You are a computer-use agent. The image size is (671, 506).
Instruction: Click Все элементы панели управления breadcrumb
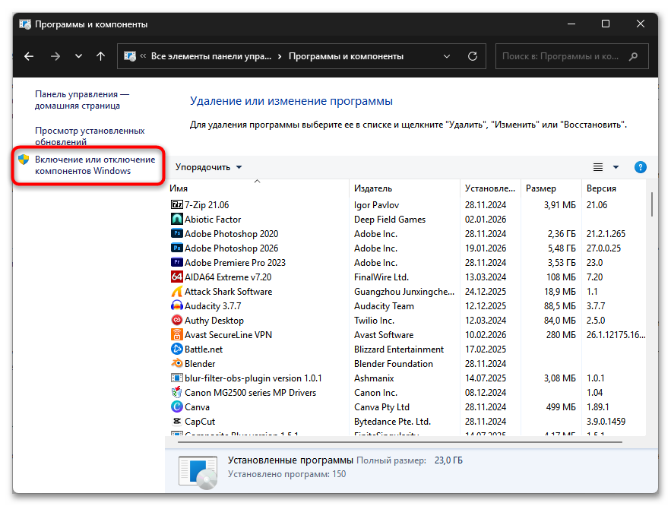tap(211, 56)
